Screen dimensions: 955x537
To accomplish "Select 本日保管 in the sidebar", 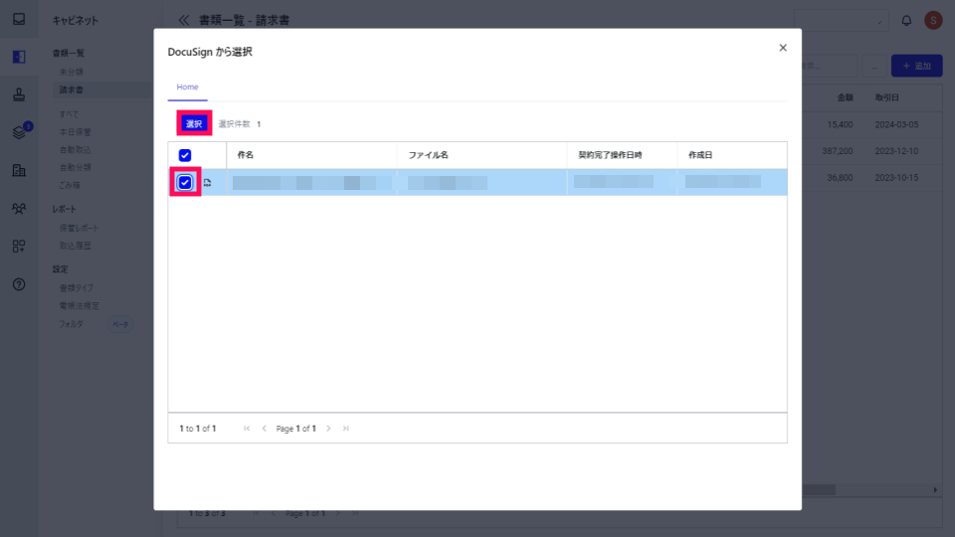I will [75, 131].
